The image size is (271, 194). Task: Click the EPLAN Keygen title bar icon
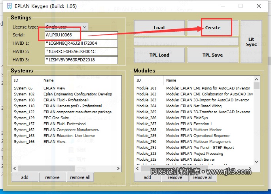[x=9, y=6]
